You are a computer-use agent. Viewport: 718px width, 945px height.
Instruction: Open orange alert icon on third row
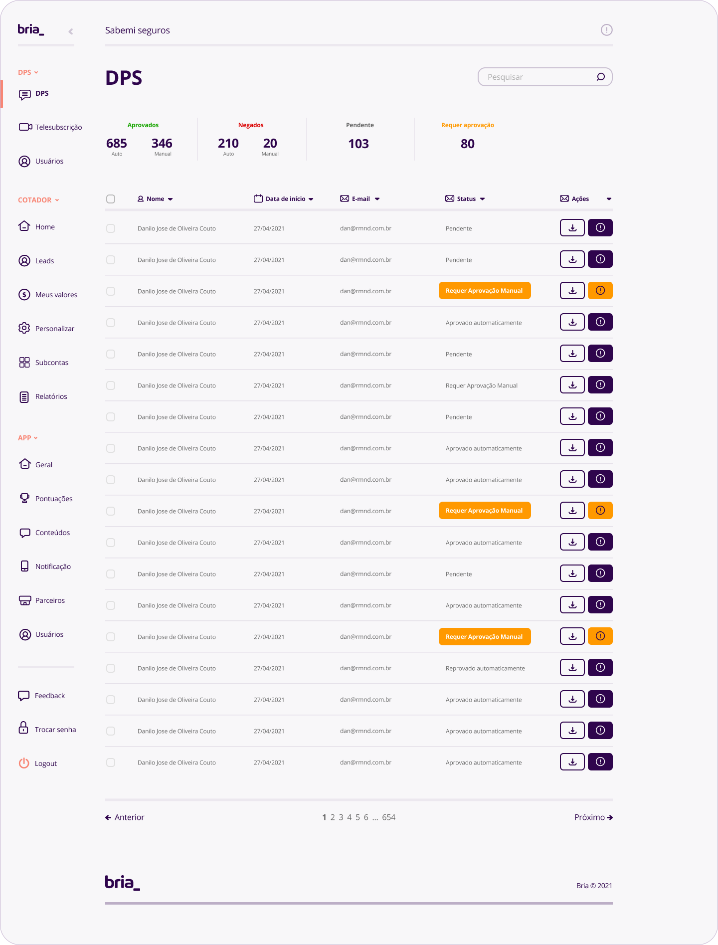click(600, 291)
